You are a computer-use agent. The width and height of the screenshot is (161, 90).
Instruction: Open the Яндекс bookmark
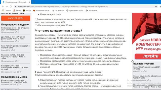tap(17, 10)
